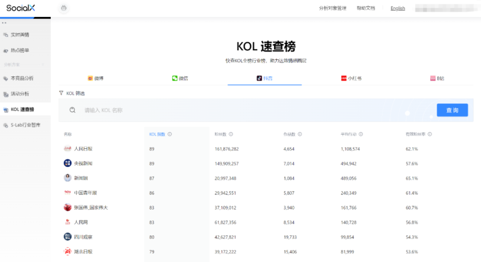Click the search magnifier icon
The height and width of the screenshot is (262, 481).
coord(72,110)
